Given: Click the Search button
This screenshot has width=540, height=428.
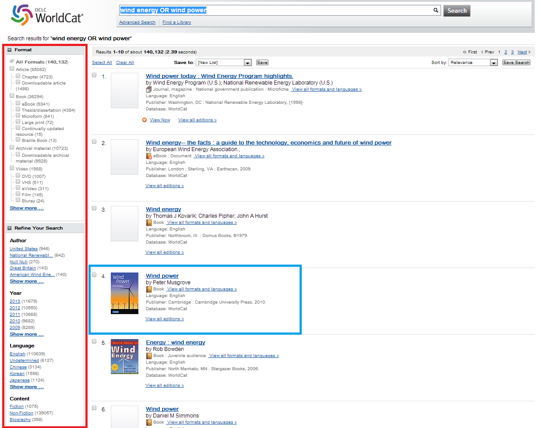Looking at the screenshot, I should [457, 11].
